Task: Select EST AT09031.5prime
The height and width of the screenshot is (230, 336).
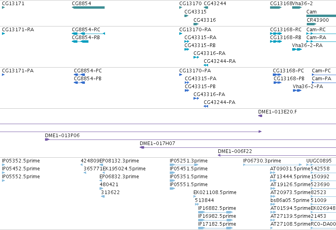Action: (290, 169)
